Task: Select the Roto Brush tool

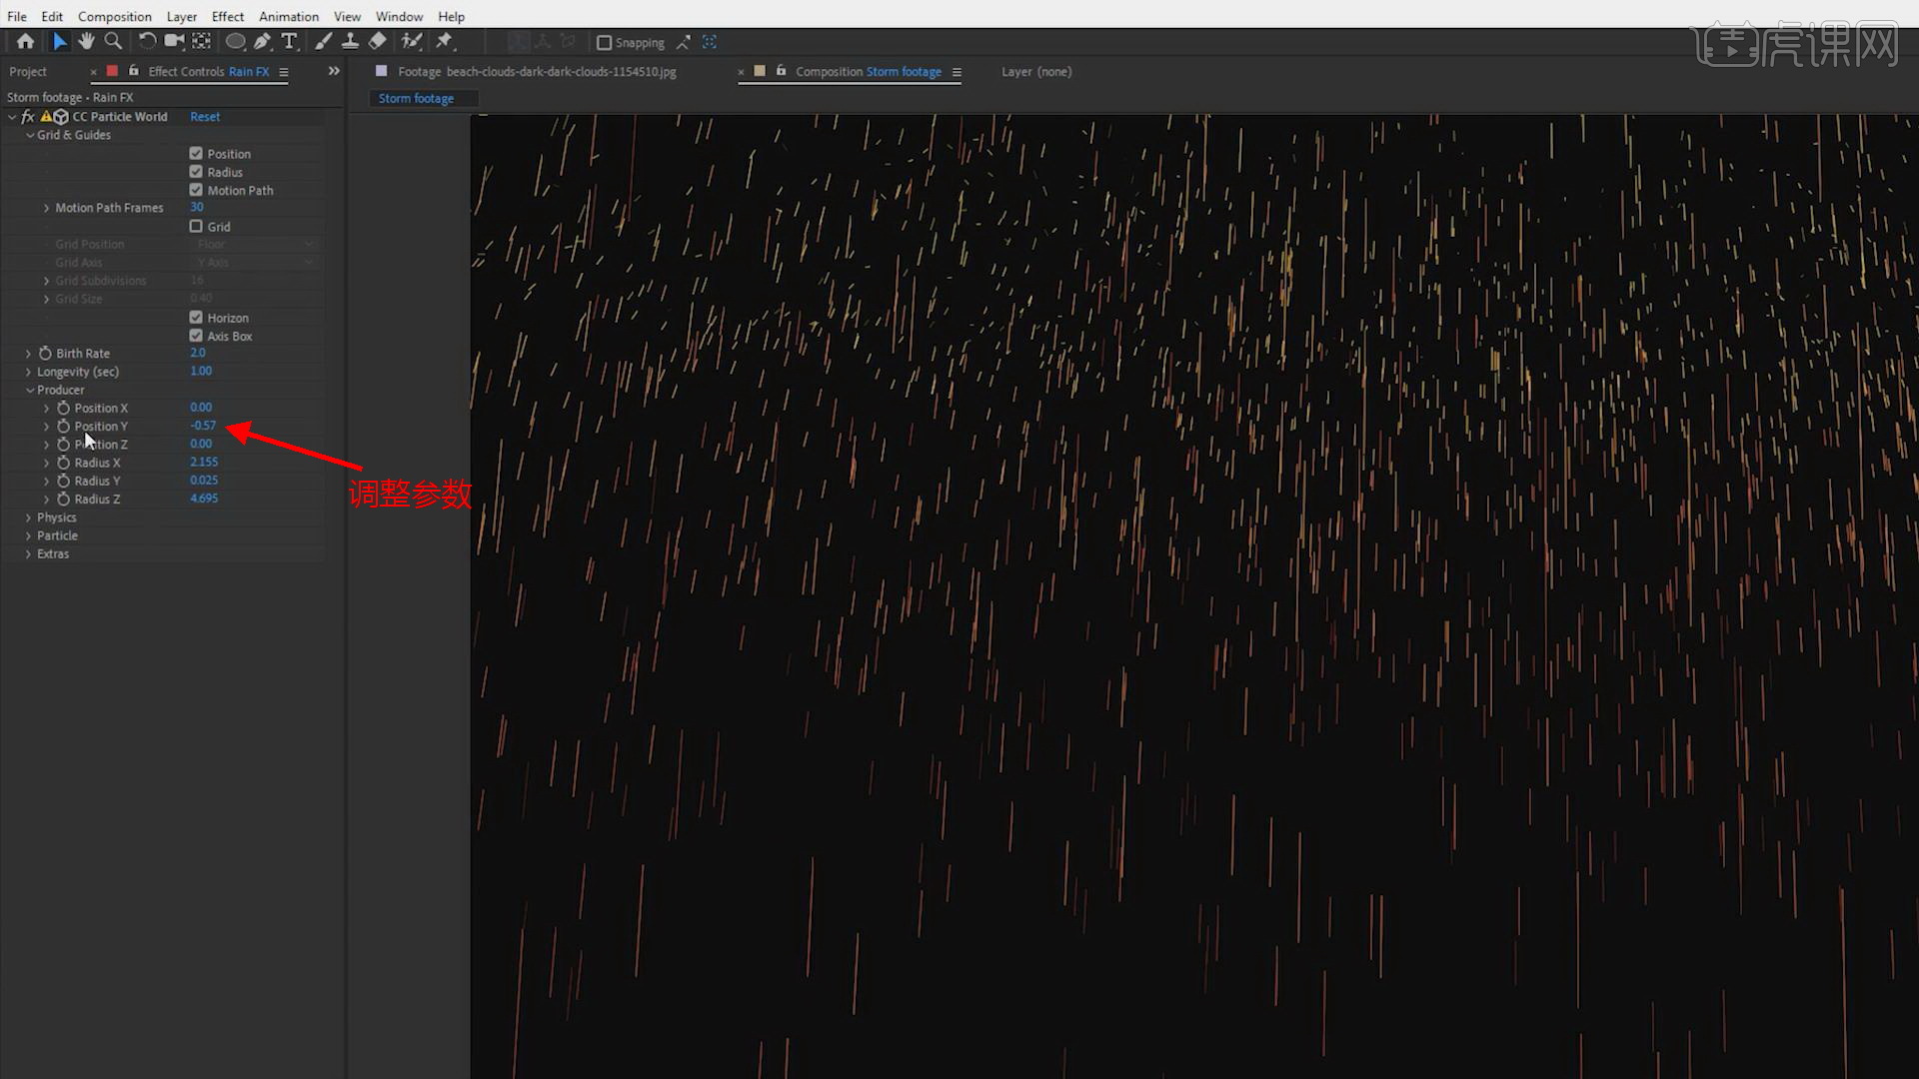Action: 411,41
